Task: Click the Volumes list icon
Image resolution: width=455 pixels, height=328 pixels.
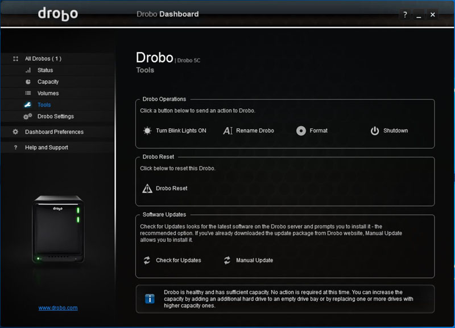Action: [x=28, y=93]
